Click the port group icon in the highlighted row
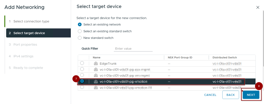The image size is (264, 104). click(95, 81)
